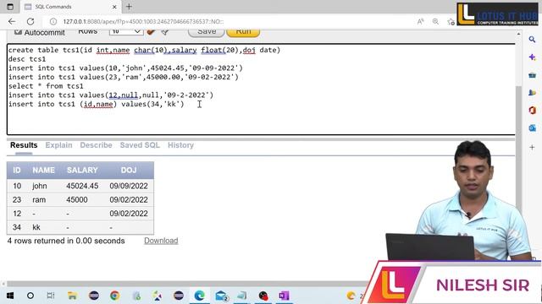Open Edge sidebar Games icon

coord(532,93)
